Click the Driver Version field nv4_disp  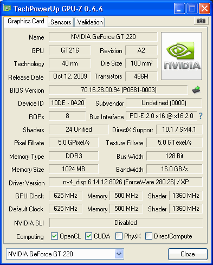(x=126, y=182)
